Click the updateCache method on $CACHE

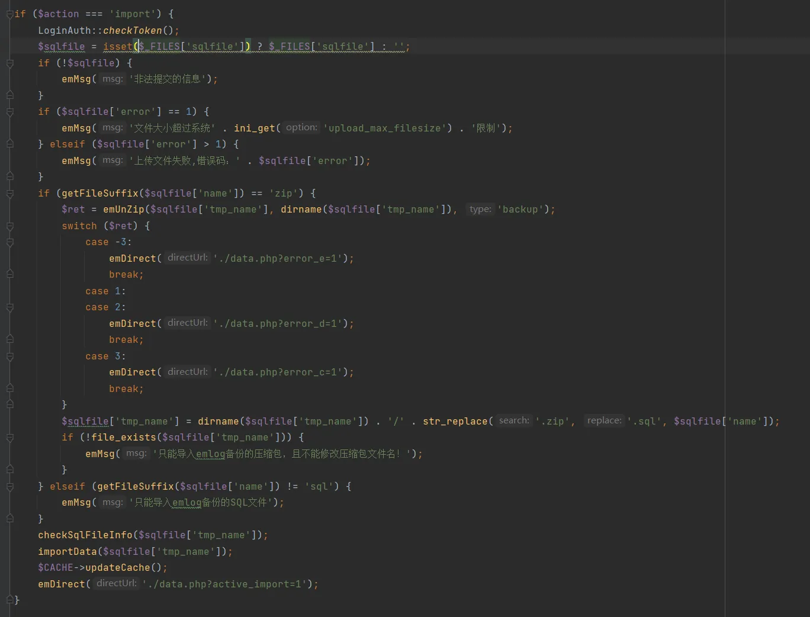[117, 568]
